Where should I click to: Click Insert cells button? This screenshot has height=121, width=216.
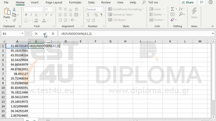click(155, 9)
